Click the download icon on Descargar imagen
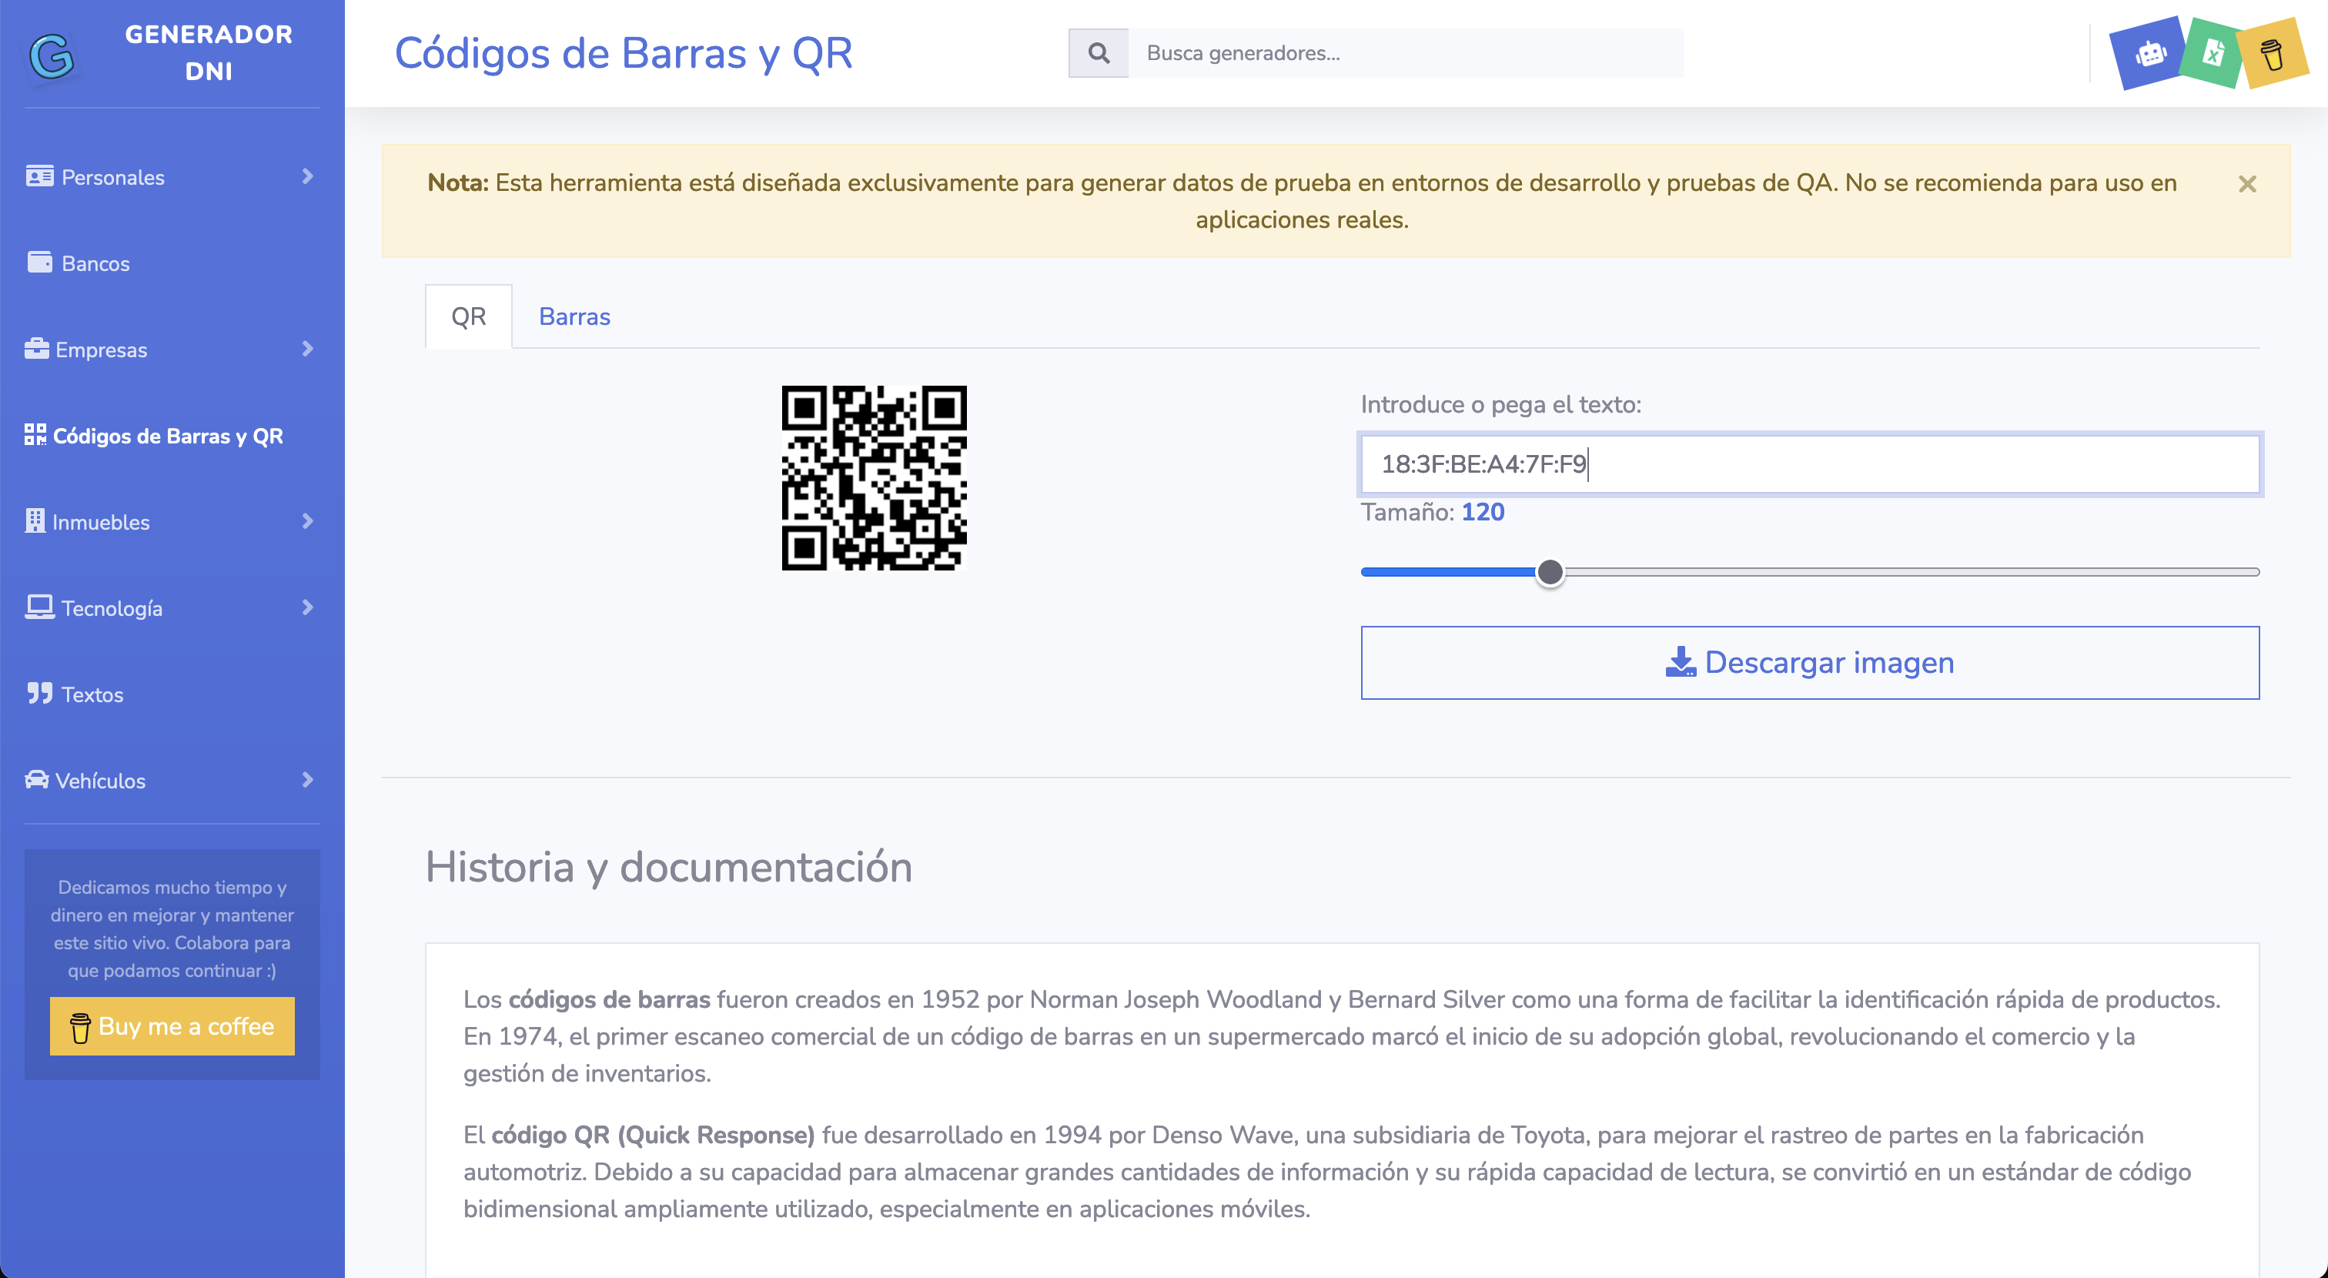This screenshot has width=2328, height=1278. pos(1681,661)
